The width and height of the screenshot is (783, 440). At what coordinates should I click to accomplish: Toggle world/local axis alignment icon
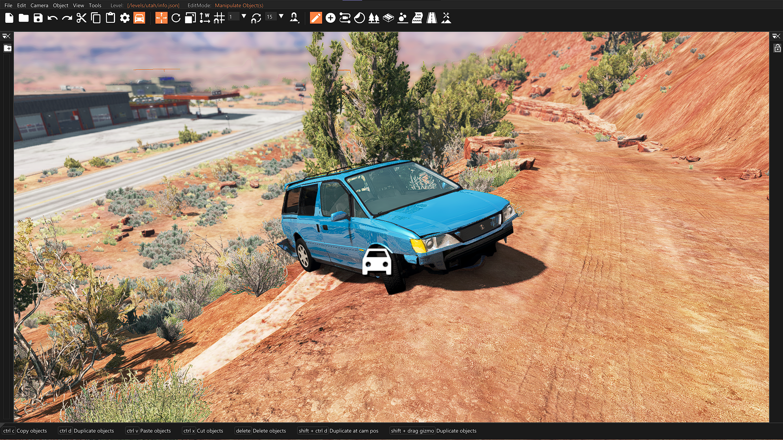(x=205, y=18)
